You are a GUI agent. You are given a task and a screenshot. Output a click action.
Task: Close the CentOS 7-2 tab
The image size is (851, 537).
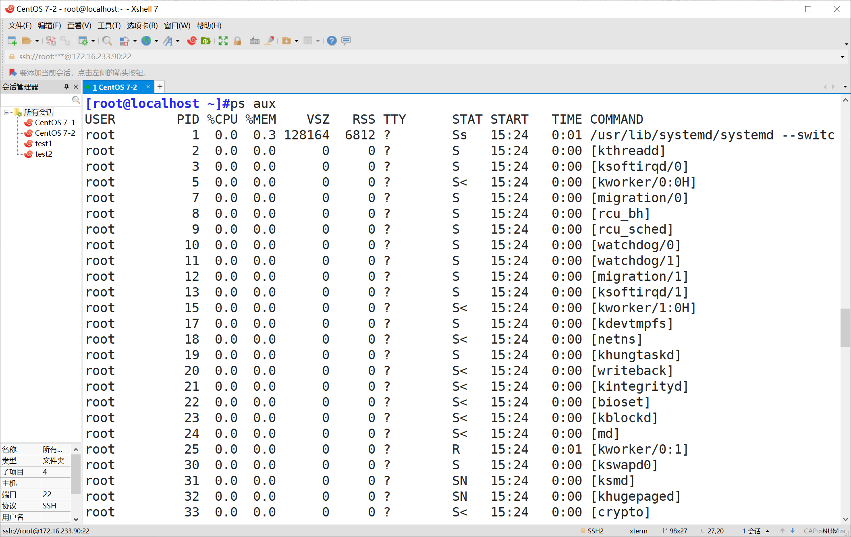click(148, 87)
